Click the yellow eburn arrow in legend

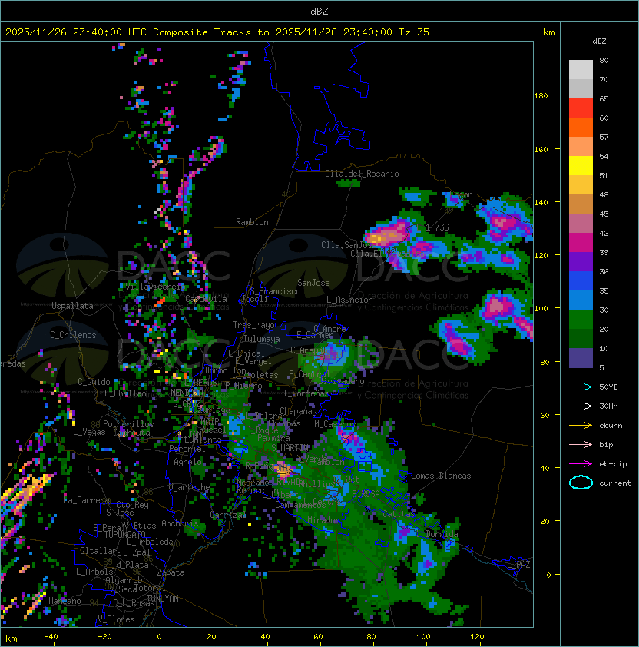[581, 426]
